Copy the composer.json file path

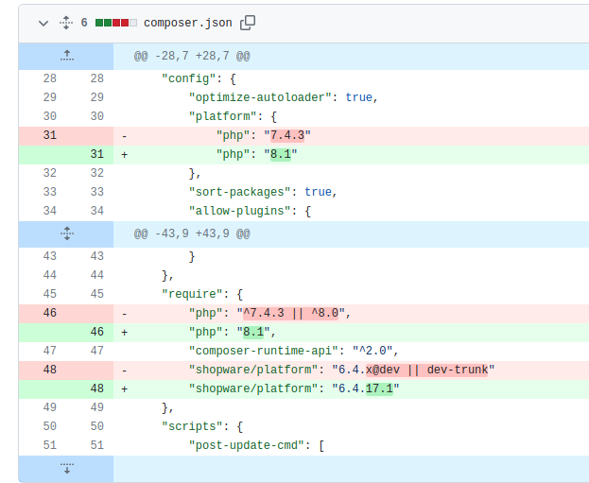tap(248, 23)
